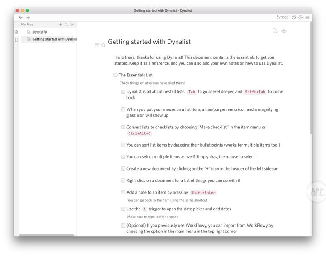The width and height of the screenshot is (326, 256).
Task: Click the sidebar horizontal scrollbar
Action: point(46,235)
